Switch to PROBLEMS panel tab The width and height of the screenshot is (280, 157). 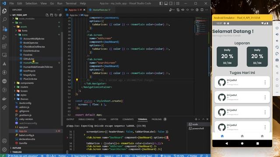tap(157, 119)
